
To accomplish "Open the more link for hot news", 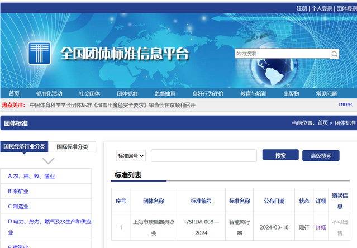I will [x=345, y=104].
